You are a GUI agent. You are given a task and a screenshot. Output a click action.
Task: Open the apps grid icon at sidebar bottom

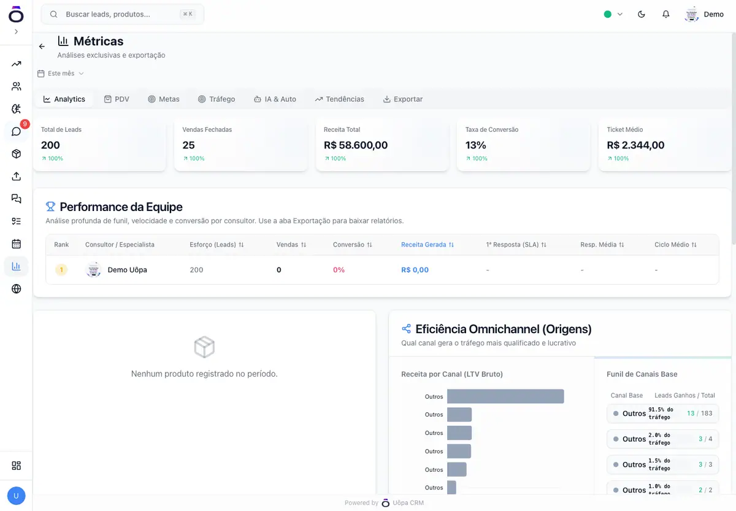pos(16,466)
